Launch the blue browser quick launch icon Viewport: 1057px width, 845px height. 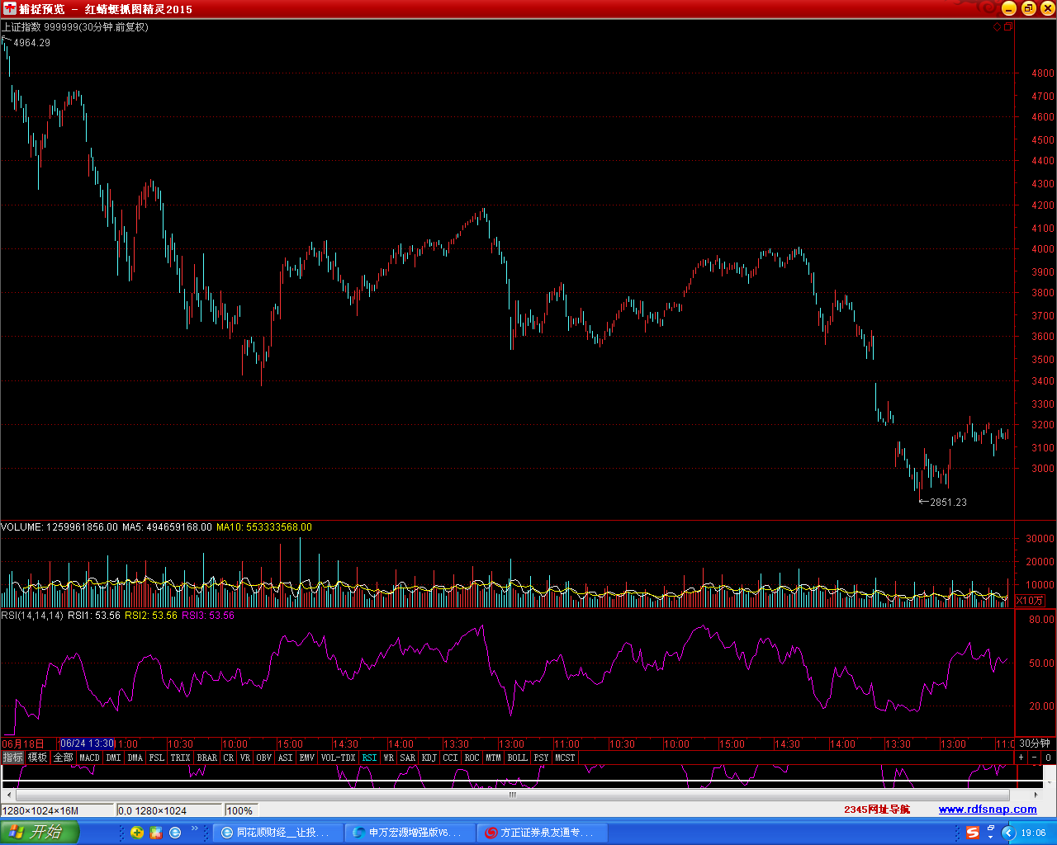pyautogui.click(x=175, y=833)
